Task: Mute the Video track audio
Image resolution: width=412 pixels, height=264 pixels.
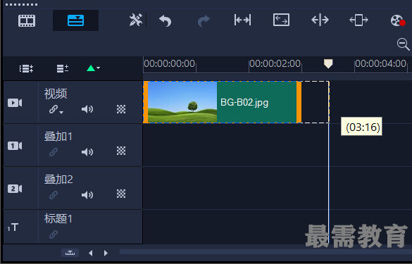Action: (87, 109)
